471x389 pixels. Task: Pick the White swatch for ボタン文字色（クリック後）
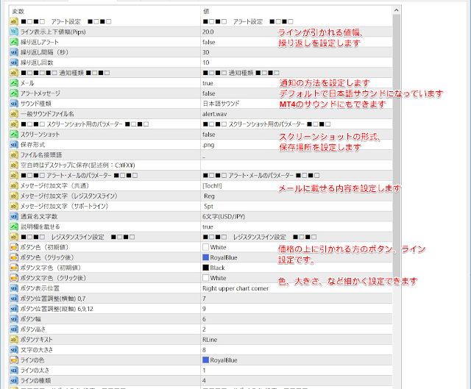(x=206, y=278)
